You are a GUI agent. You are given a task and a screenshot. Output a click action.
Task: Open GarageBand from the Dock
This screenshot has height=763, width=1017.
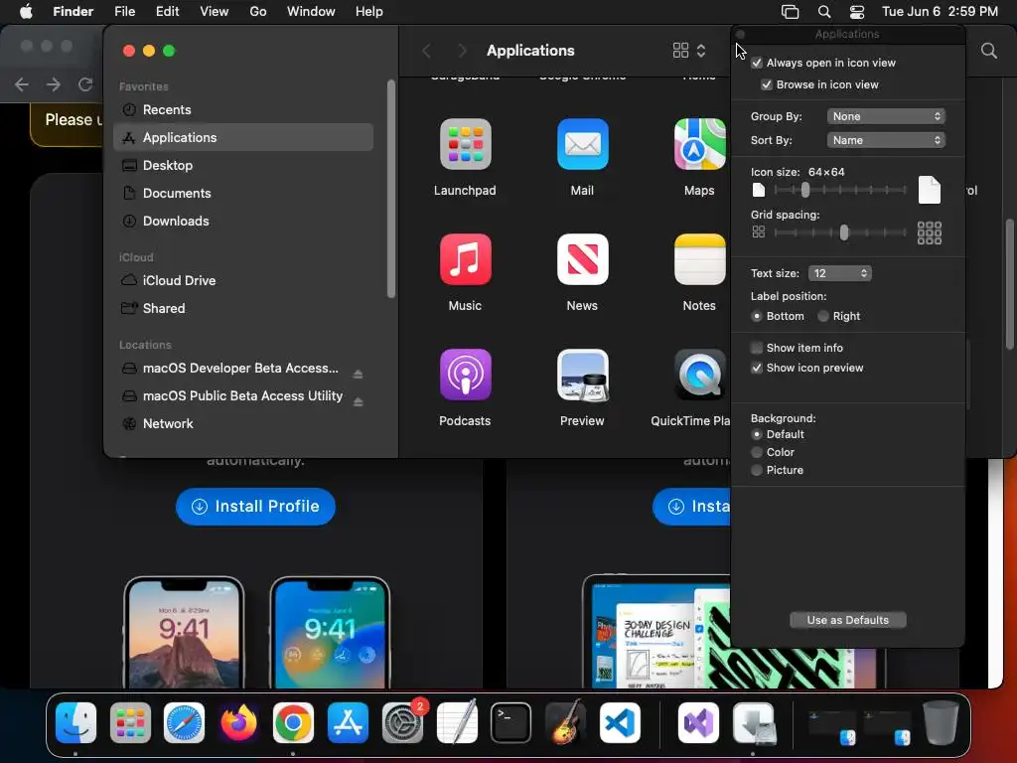point(565,722)
